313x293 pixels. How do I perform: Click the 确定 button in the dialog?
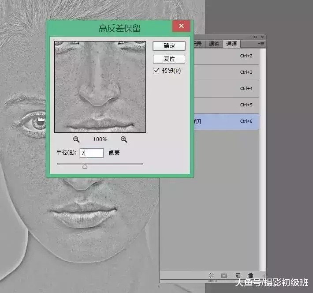coord(169,46)
